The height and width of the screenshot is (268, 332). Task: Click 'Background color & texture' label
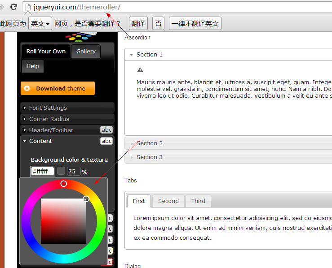[69, 160]
